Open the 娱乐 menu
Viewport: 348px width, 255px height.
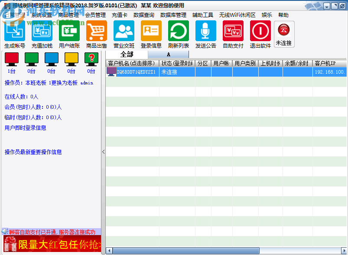(x=267, y=15)
